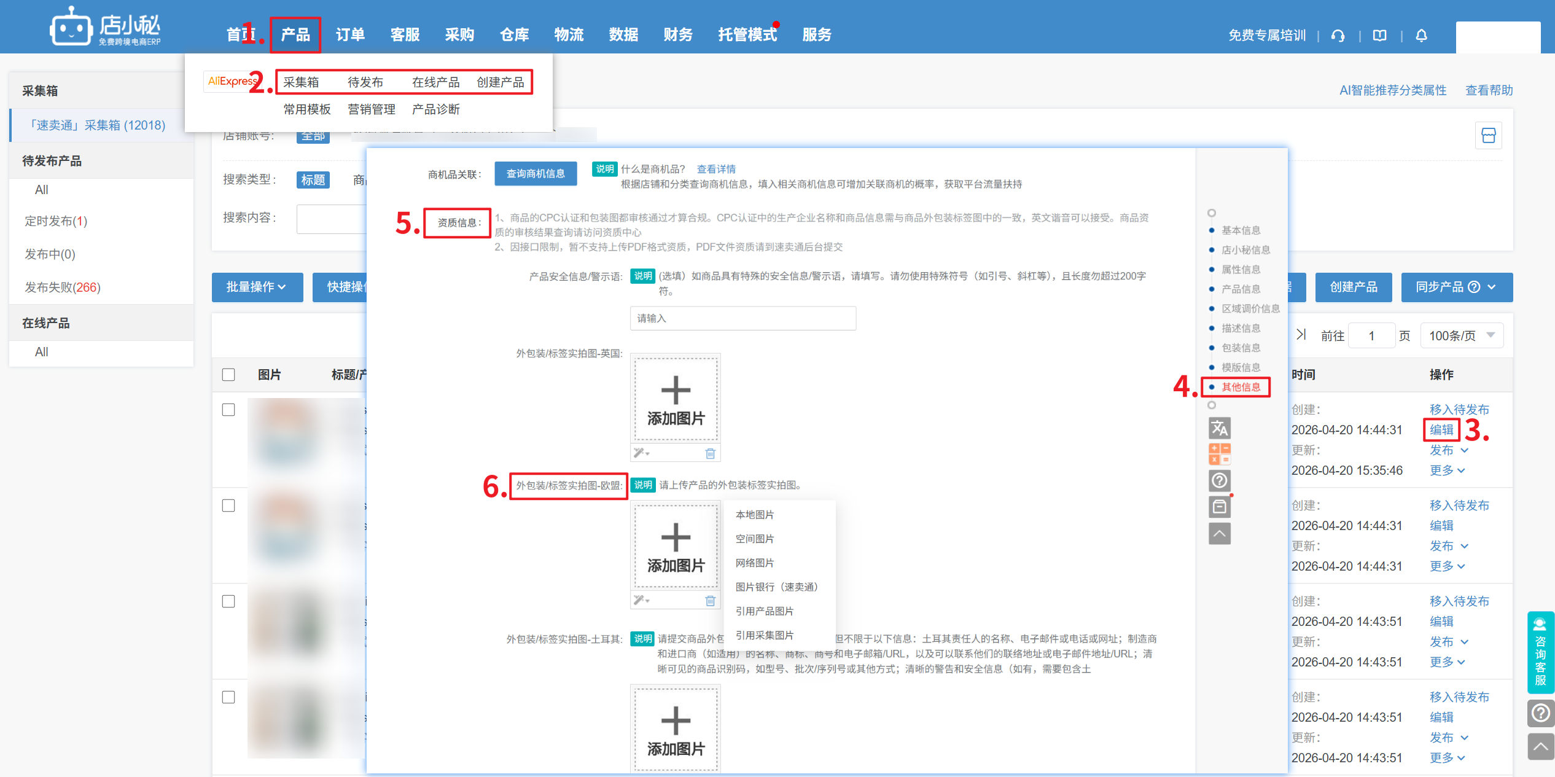Select 本地图片 from the image source menu
Screen dimensions: 1555x777
tap(754, 515)
